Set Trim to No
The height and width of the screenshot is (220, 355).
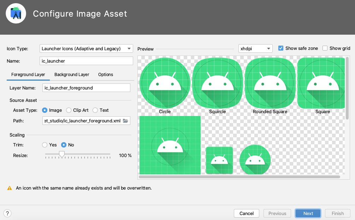point(64,145)
